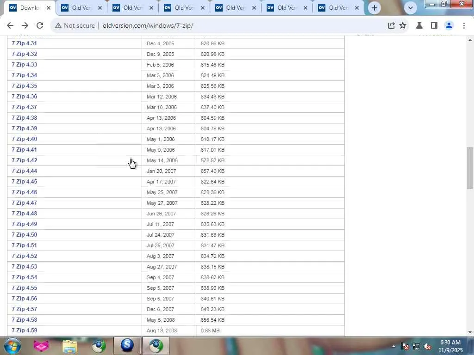The image size is (474, 355).
Task: Open the share page icon in address bar
Action: click(391, 26)
